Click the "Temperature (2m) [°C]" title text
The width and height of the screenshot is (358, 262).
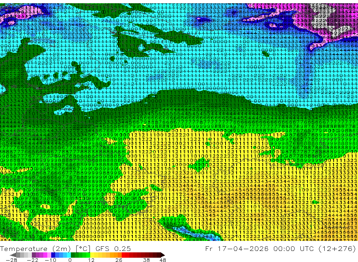click(45, 248)
